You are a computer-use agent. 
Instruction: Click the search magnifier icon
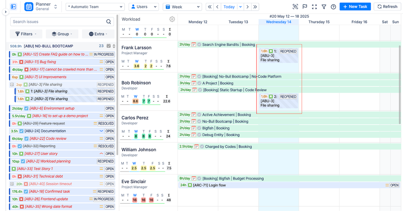109,22
